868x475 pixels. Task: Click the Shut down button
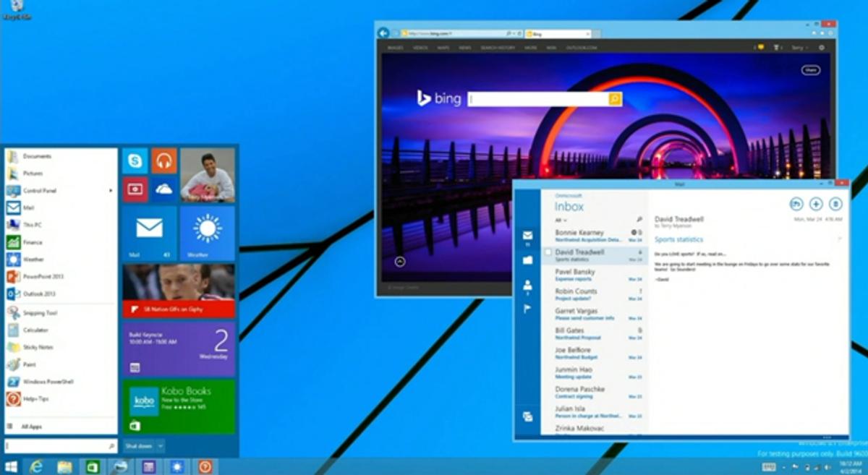point(137,446)
